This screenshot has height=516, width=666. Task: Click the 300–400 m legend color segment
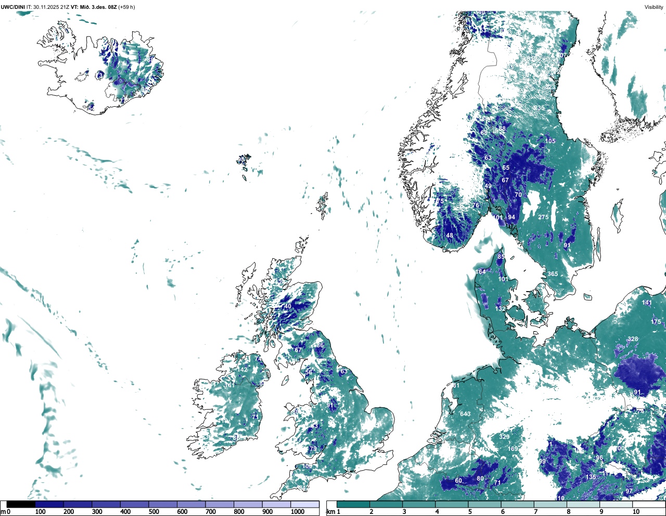[x=106, y=504]
